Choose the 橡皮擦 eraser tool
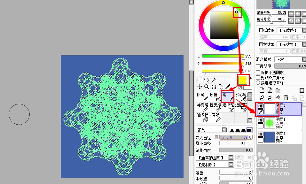 pos(215,107)
